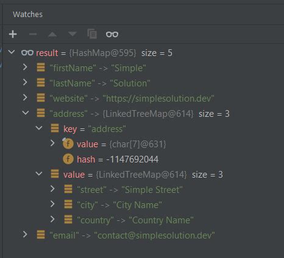Expand the "country" entry chevron
Screen dimensions: 284x258
(52, 219)
